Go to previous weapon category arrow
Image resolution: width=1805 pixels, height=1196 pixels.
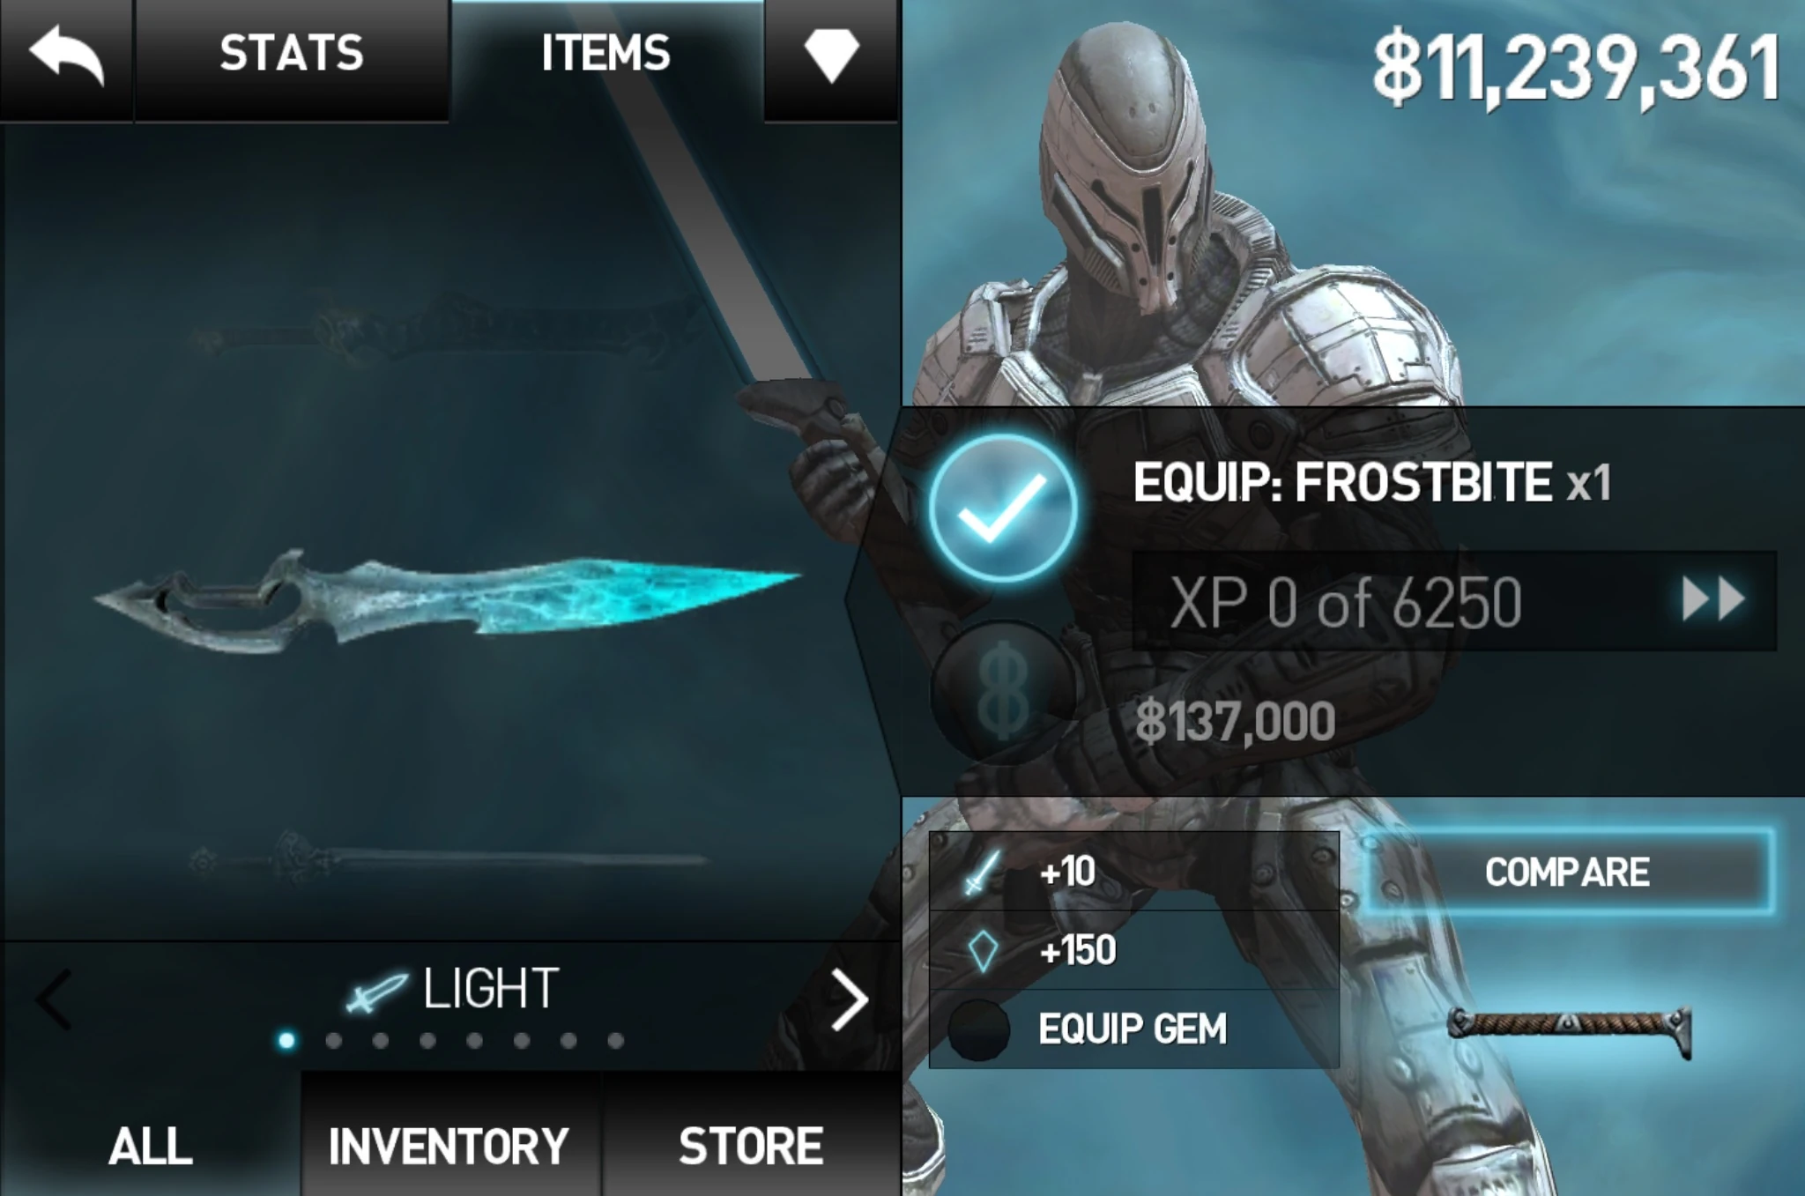point(54,1000)
